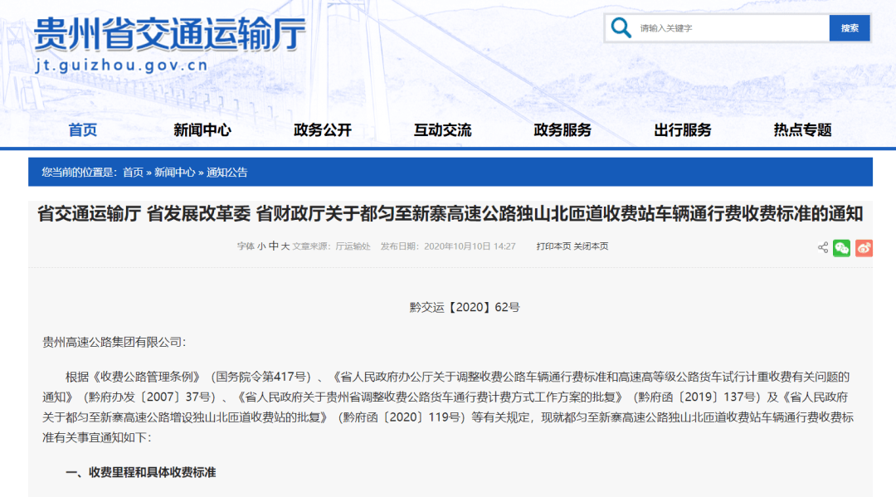Image resolution: width=896 pixels, height=497 pixels.
Task: Click the article source 厅运输处
Action: 353,246
